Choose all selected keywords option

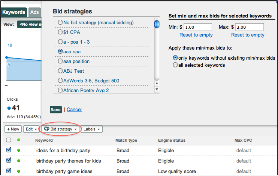point(175,65)
